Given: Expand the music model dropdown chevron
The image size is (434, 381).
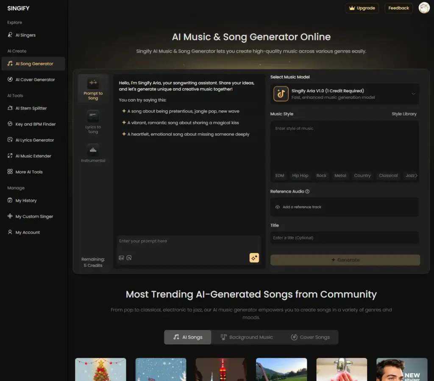Looking at the screenshot, I should point(414,94).
